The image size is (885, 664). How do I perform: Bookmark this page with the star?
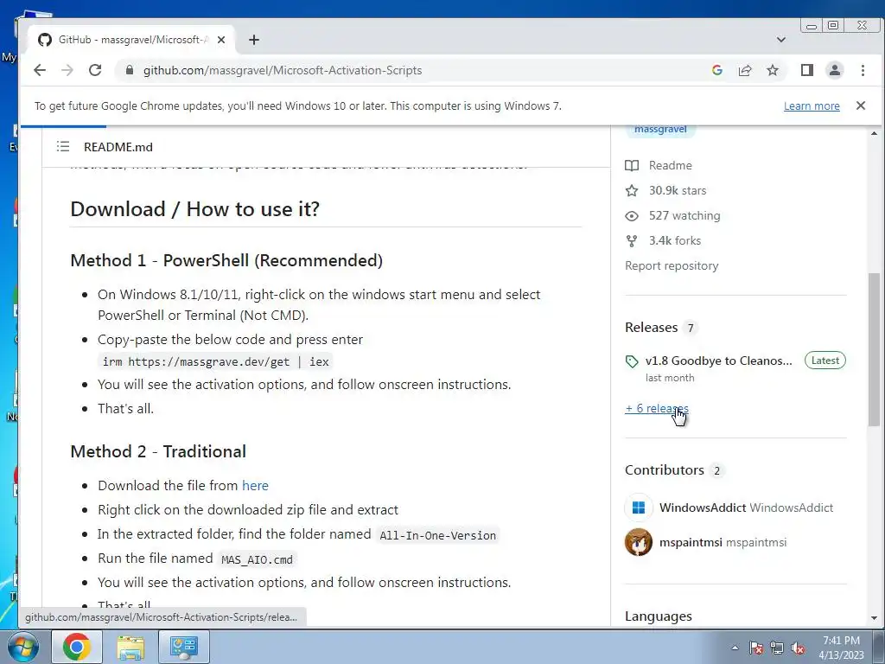773,70
